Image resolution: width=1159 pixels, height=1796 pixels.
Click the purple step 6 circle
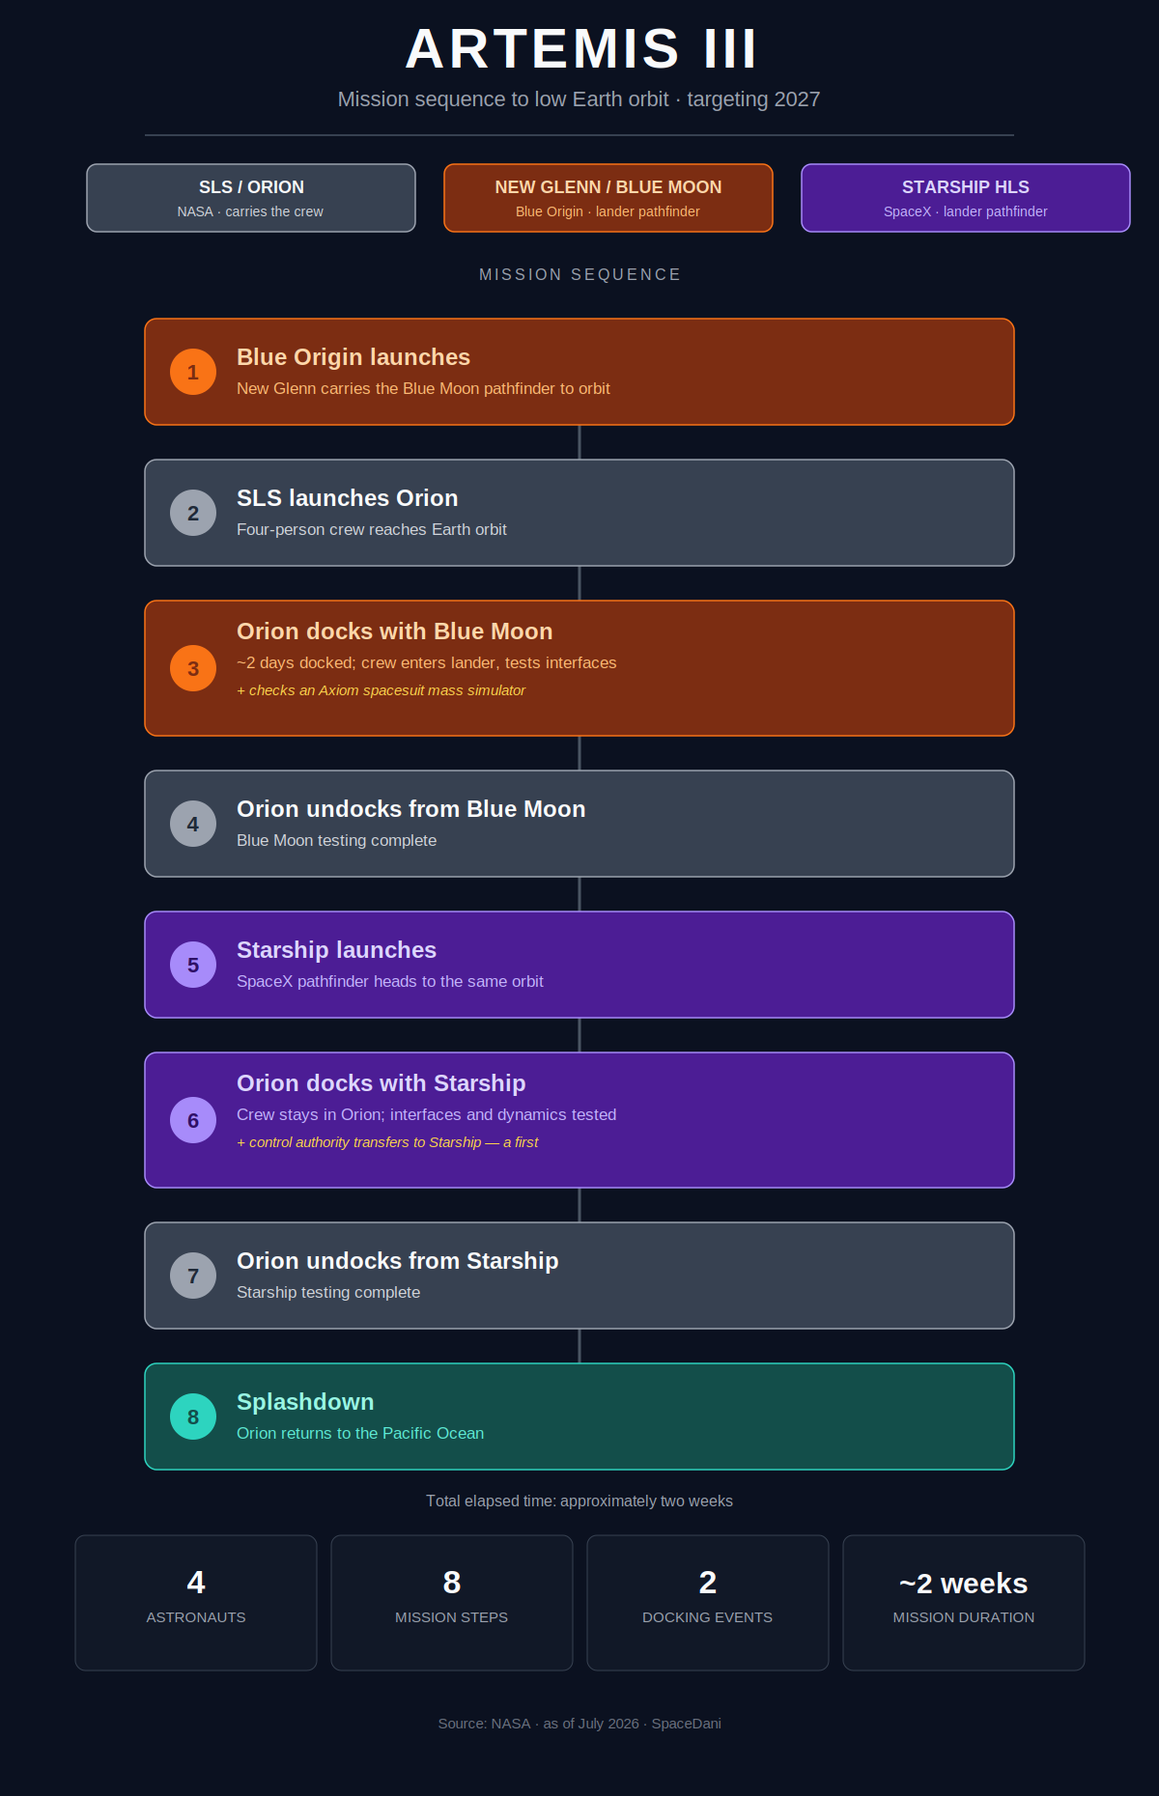pyautogui.click(x=193, y=1120)
